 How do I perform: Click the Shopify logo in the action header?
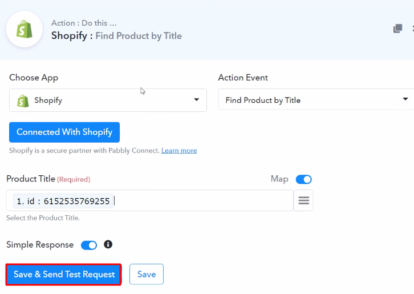tap(25, 29)
